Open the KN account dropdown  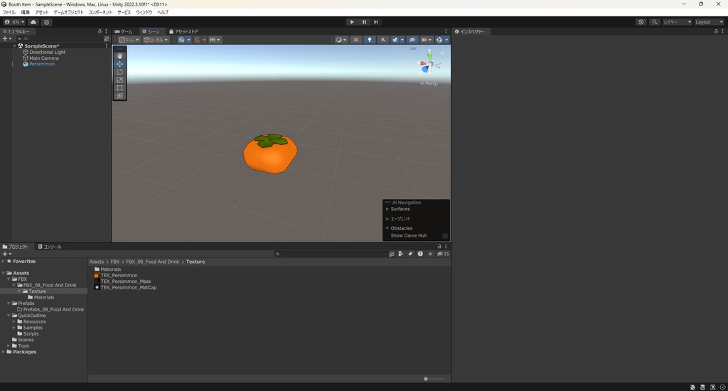14,22
